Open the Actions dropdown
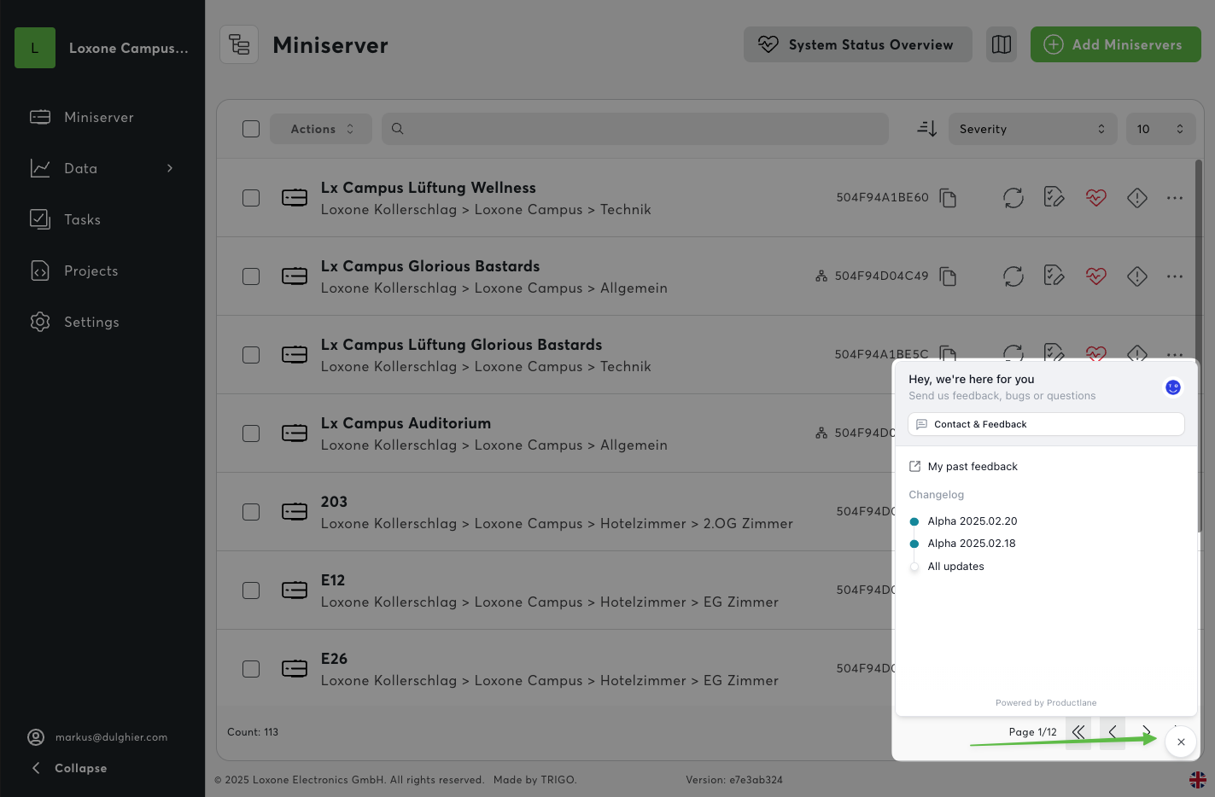1215x797 pixels. pyautogui.click(x=321, y=129)
